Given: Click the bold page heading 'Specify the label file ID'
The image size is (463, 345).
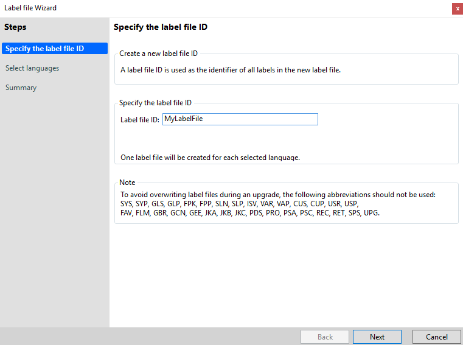Looking at the screenshot, I should (x=161, y=27).
